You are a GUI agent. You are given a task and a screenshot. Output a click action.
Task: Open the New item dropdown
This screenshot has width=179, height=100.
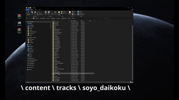[x=64, y=12]
